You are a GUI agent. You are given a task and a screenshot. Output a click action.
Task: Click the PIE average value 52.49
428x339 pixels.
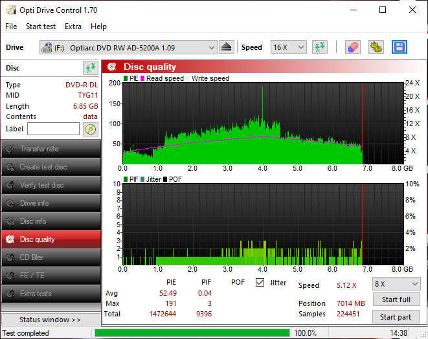coord(168,293)
